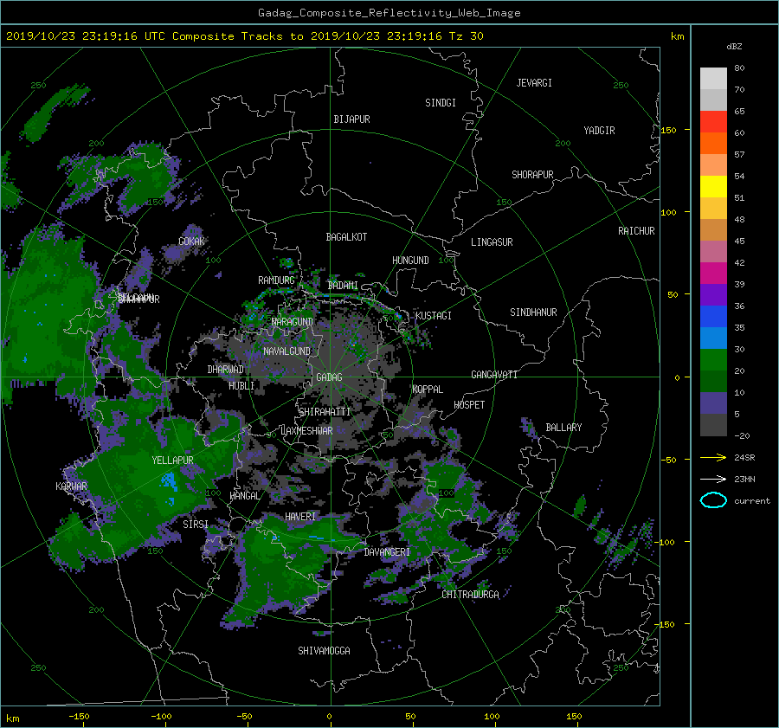Click the GOKAK city label

[191, 242]
